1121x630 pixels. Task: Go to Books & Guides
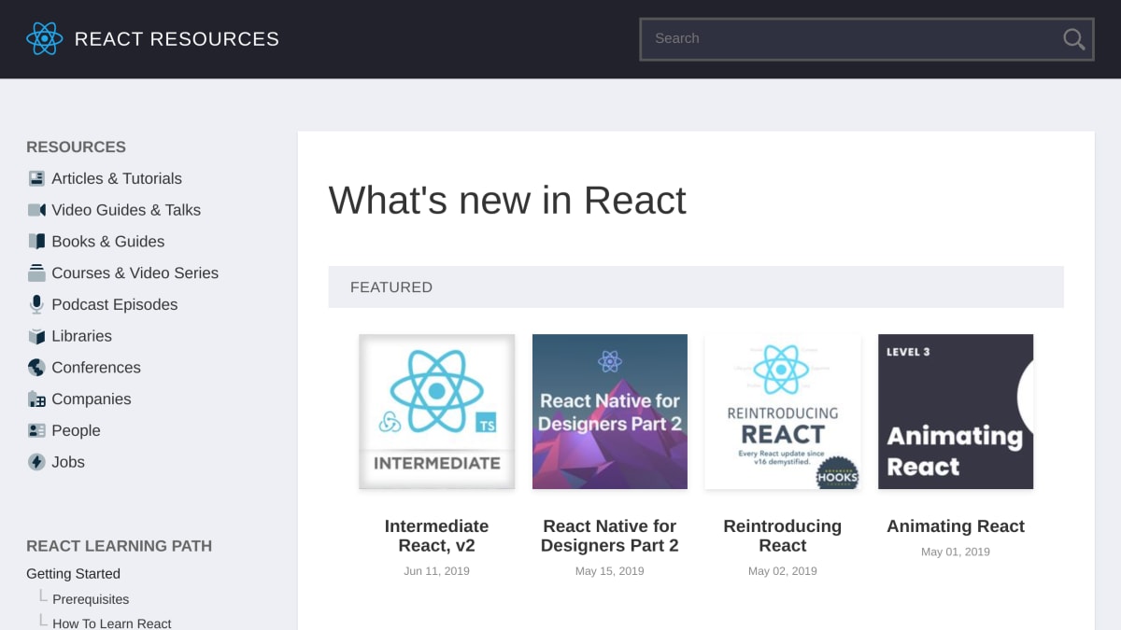coord(108,242)
